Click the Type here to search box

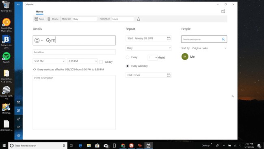tap(38, 145)
